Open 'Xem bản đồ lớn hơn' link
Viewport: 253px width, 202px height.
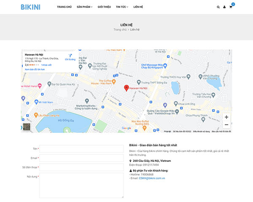point(35,70)
